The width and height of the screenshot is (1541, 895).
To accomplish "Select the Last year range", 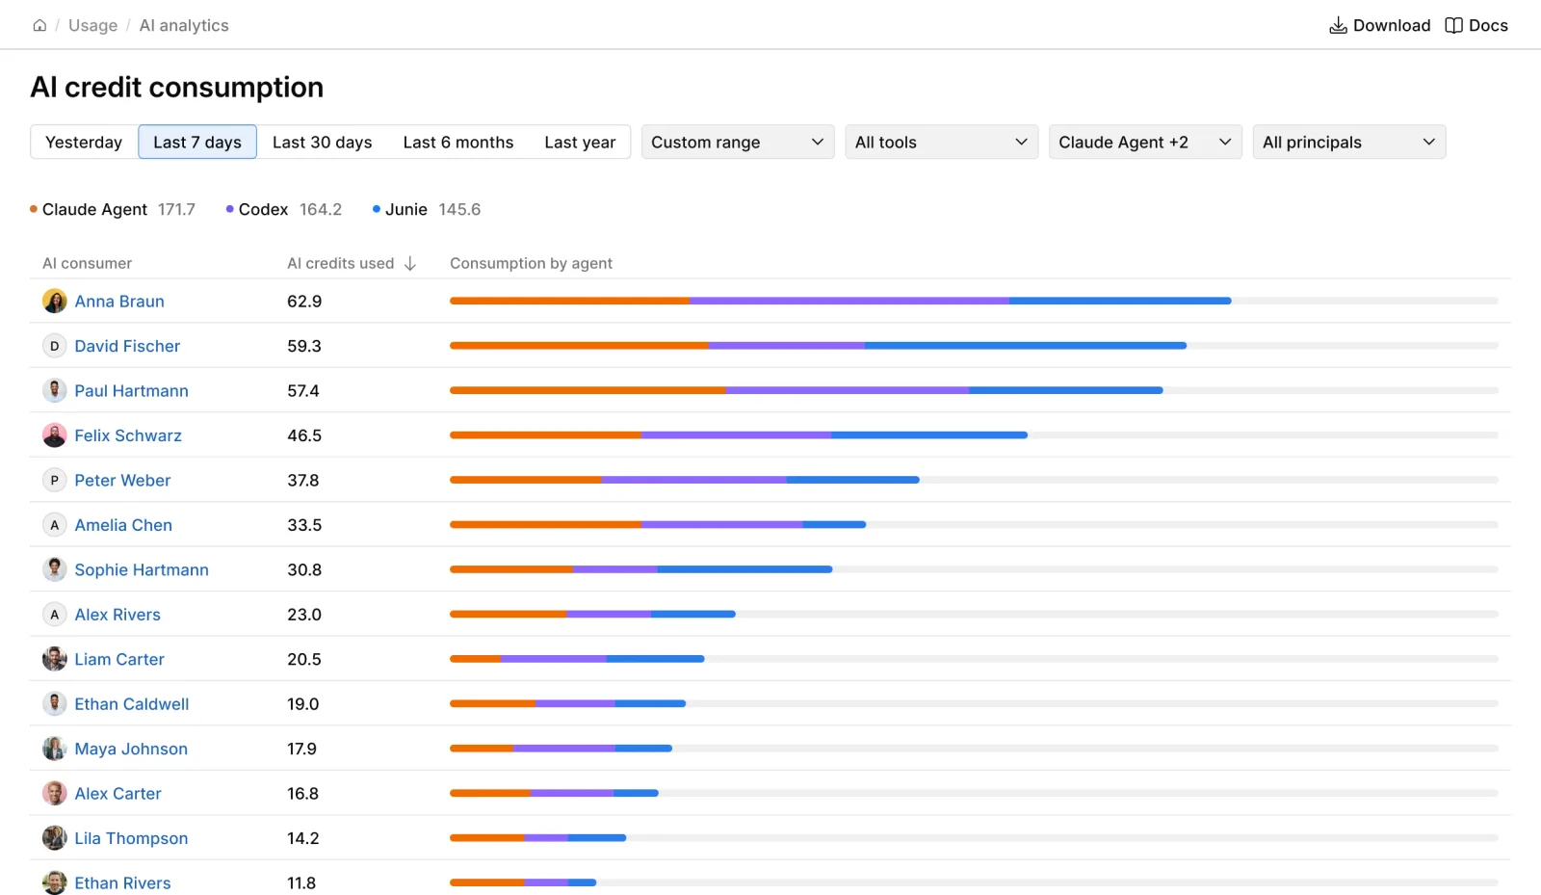I will 580,143.
